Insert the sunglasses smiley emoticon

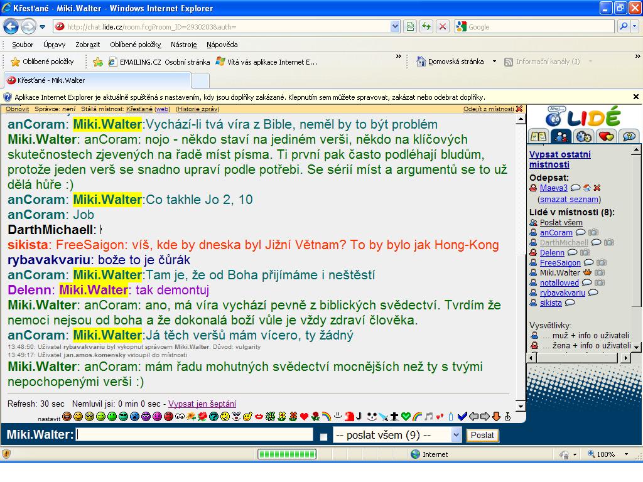point(124,417)
